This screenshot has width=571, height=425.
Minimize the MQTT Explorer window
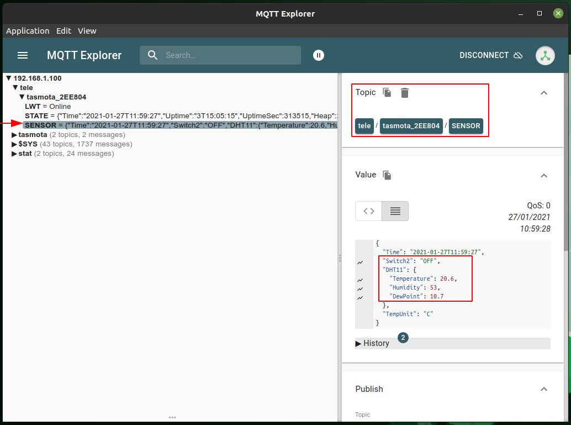coord(521,14)
